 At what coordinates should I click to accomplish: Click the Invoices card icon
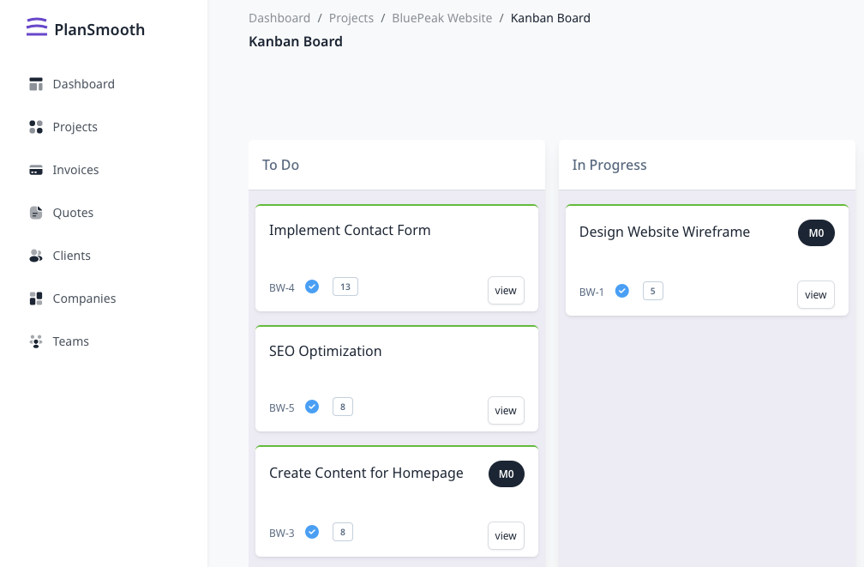click(36, 170)
